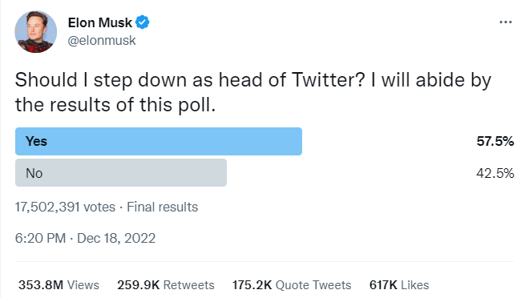Click the No label in poll
This screenshot has width=525, height=298.
click(x=34, y=173)
